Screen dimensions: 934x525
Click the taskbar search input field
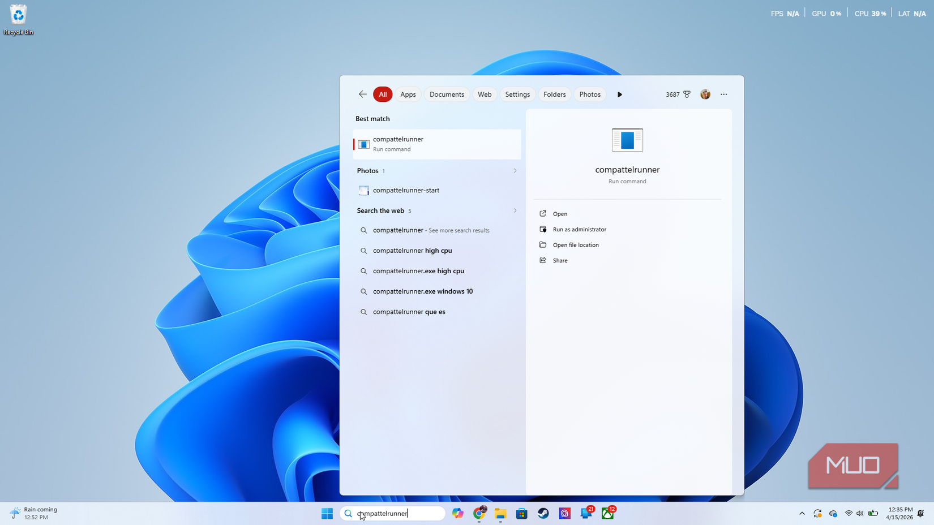point(392,513)
